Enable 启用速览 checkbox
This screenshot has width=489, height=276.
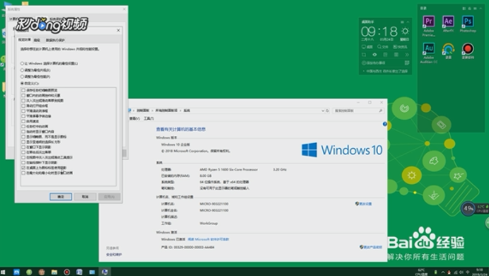[23, 121]
